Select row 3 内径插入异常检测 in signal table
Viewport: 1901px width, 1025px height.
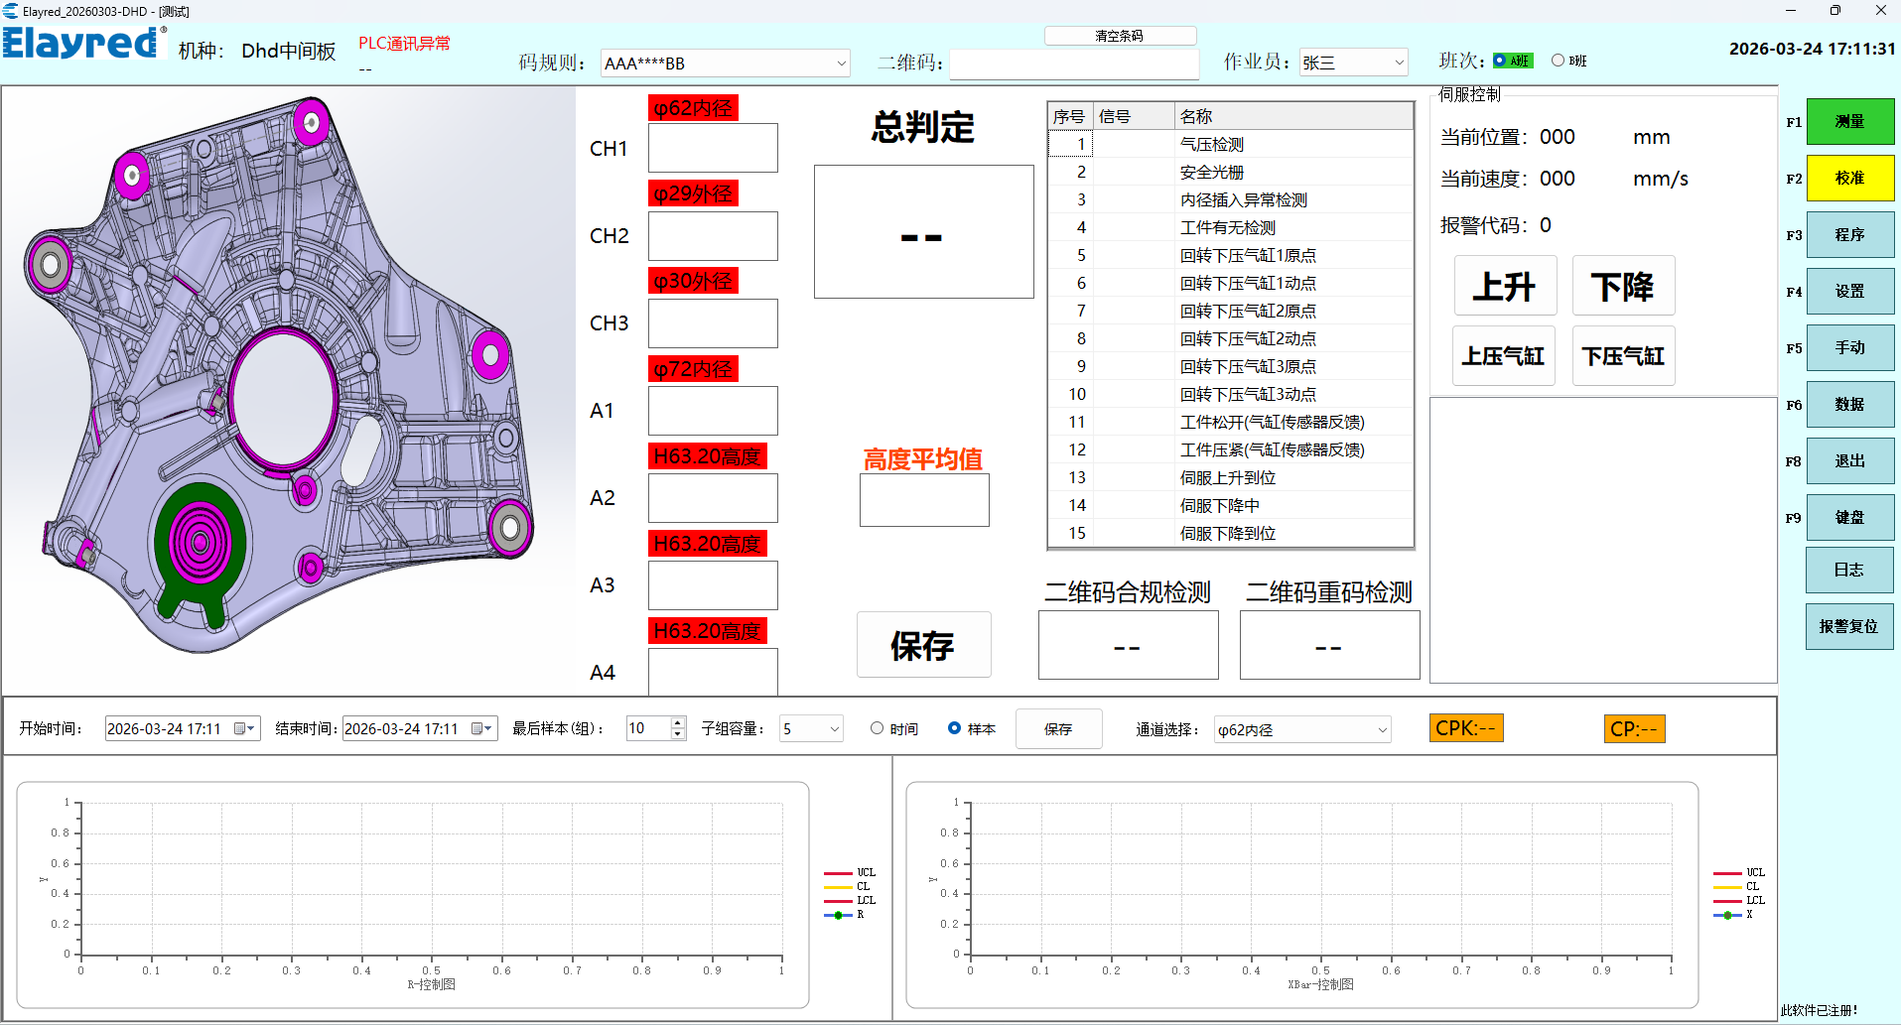point(1243,200)
